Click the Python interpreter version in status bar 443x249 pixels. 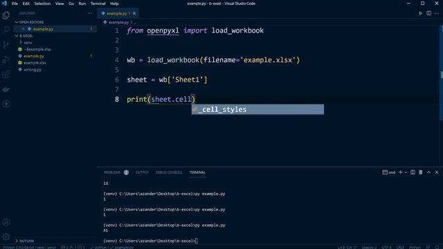coord(29,248)
